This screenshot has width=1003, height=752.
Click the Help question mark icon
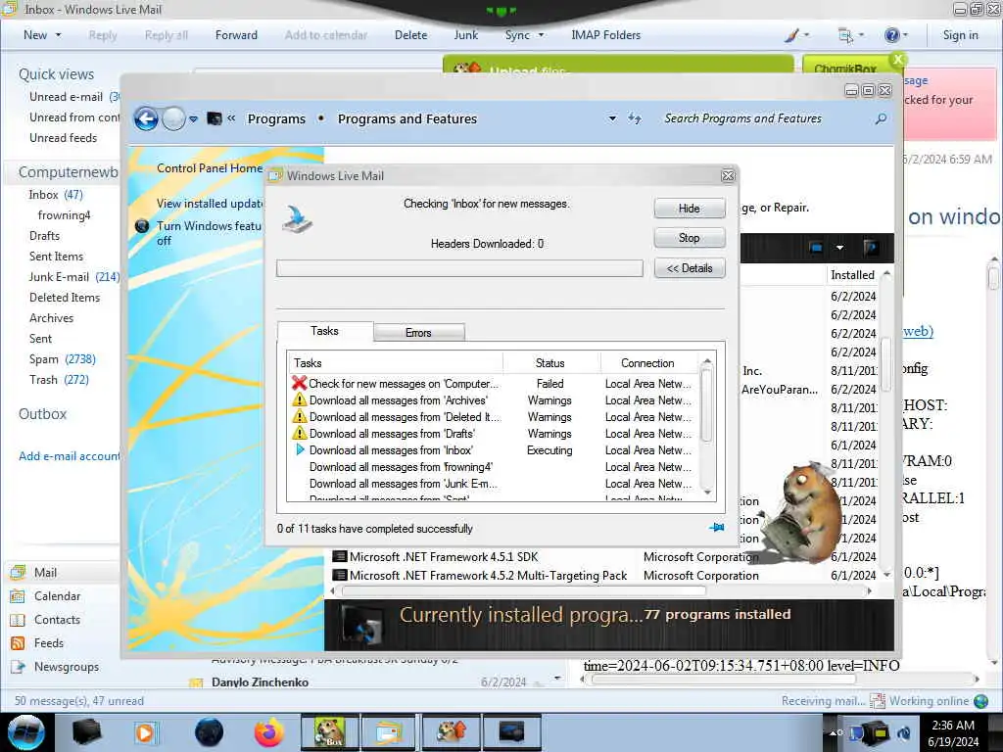tap(891, 35)
